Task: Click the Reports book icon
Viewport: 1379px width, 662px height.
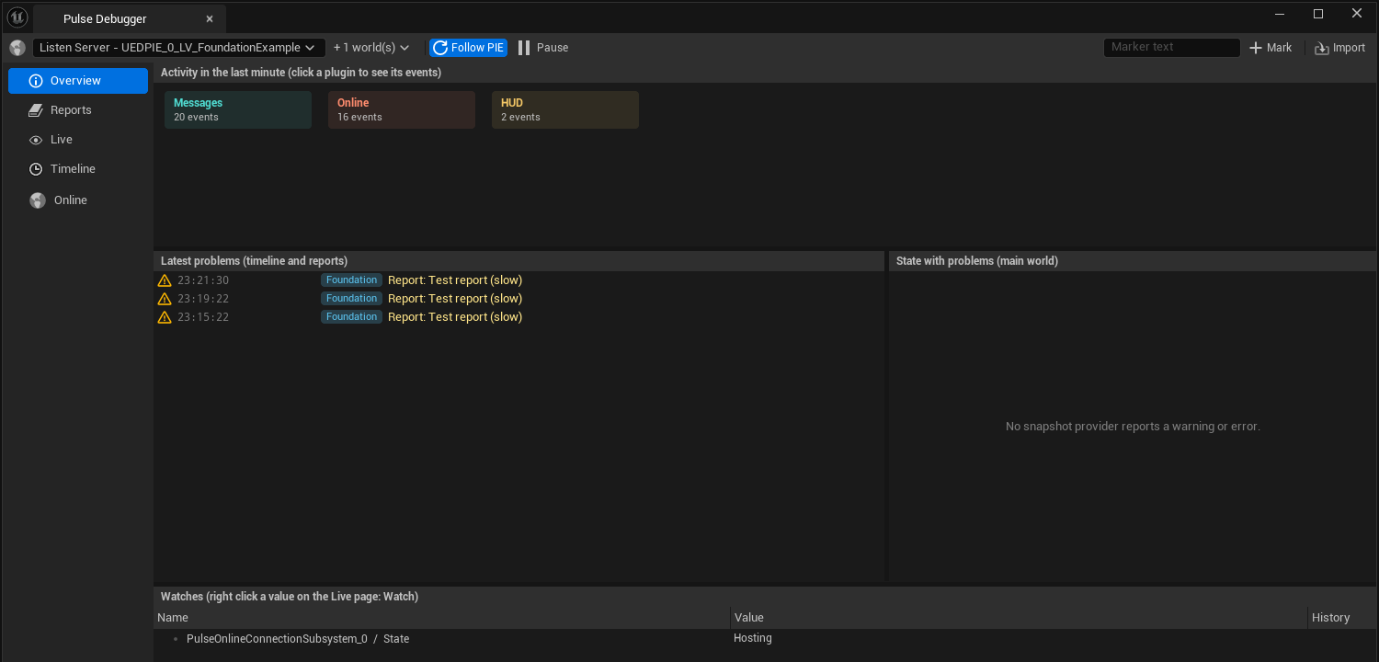Action: pos(36,110)
